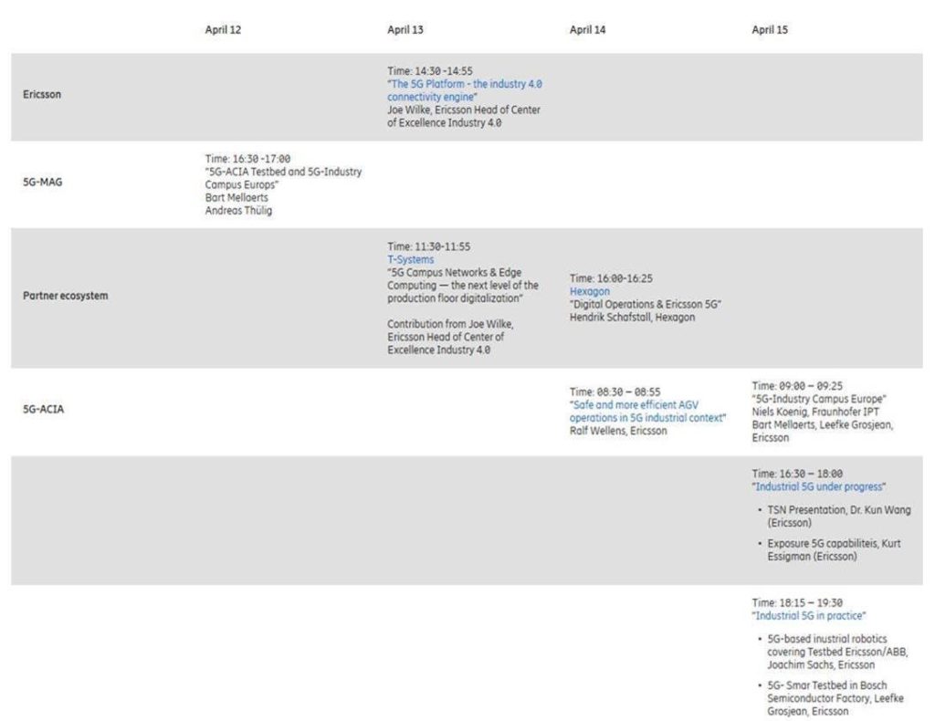Viewport: 935px width, 721px height.
Task: Click "Joachim Sachs, Ericsson" speaker line
Action: click(821, 665)
